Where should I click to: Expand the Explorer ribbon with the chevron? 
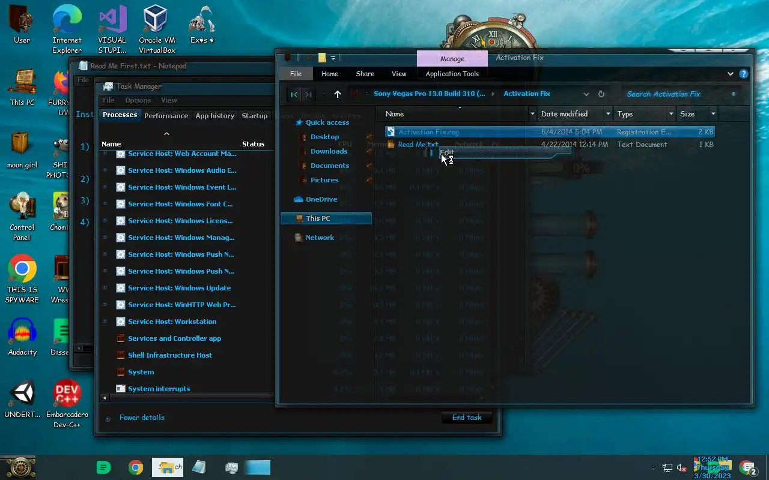[x=731, y=74]
